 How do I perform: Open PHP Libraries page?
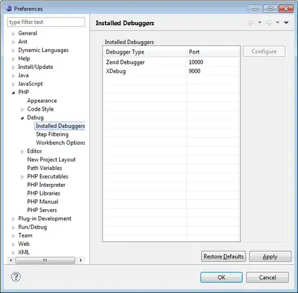[44, 193]
